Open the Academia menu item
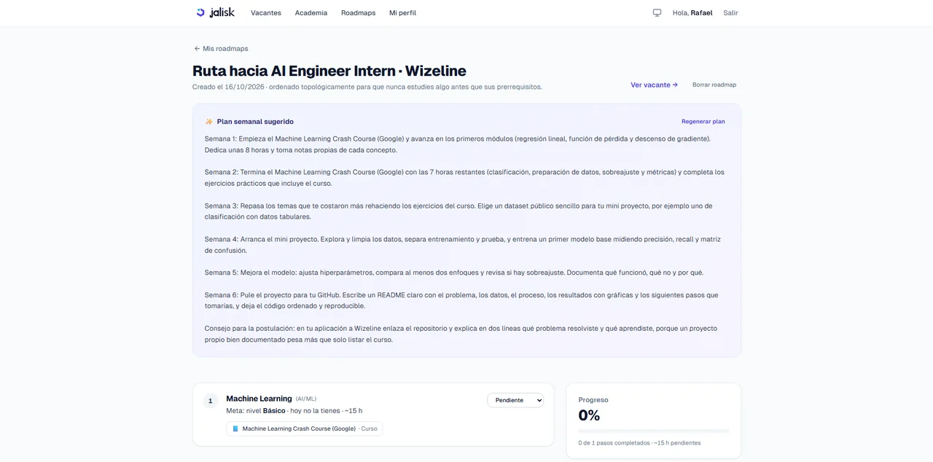 [311, 13]
